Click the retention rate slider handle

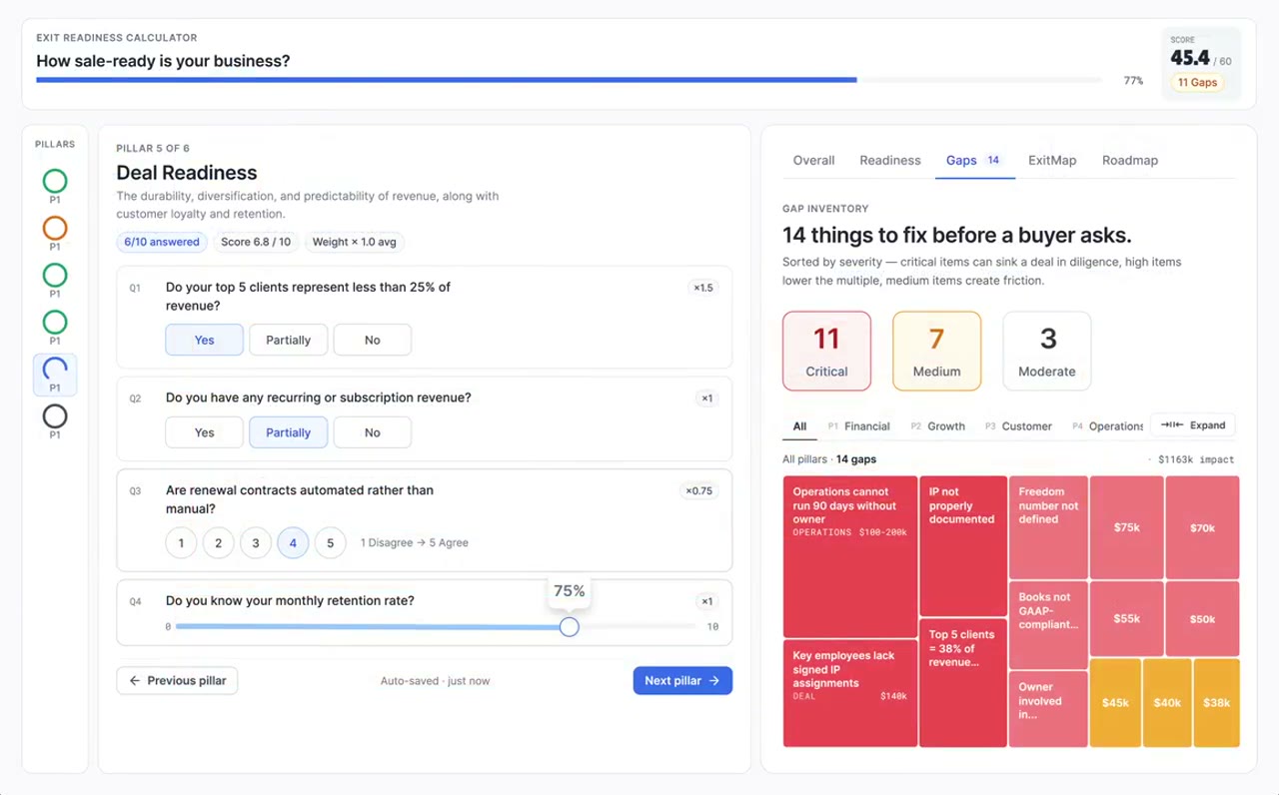(569, 626)
